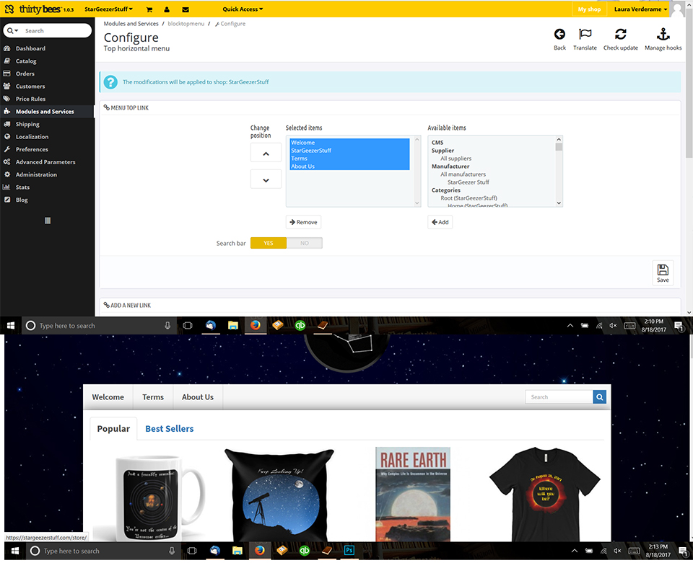
Task: Move selected item down with chevron
Action: (x=266, y=179)
